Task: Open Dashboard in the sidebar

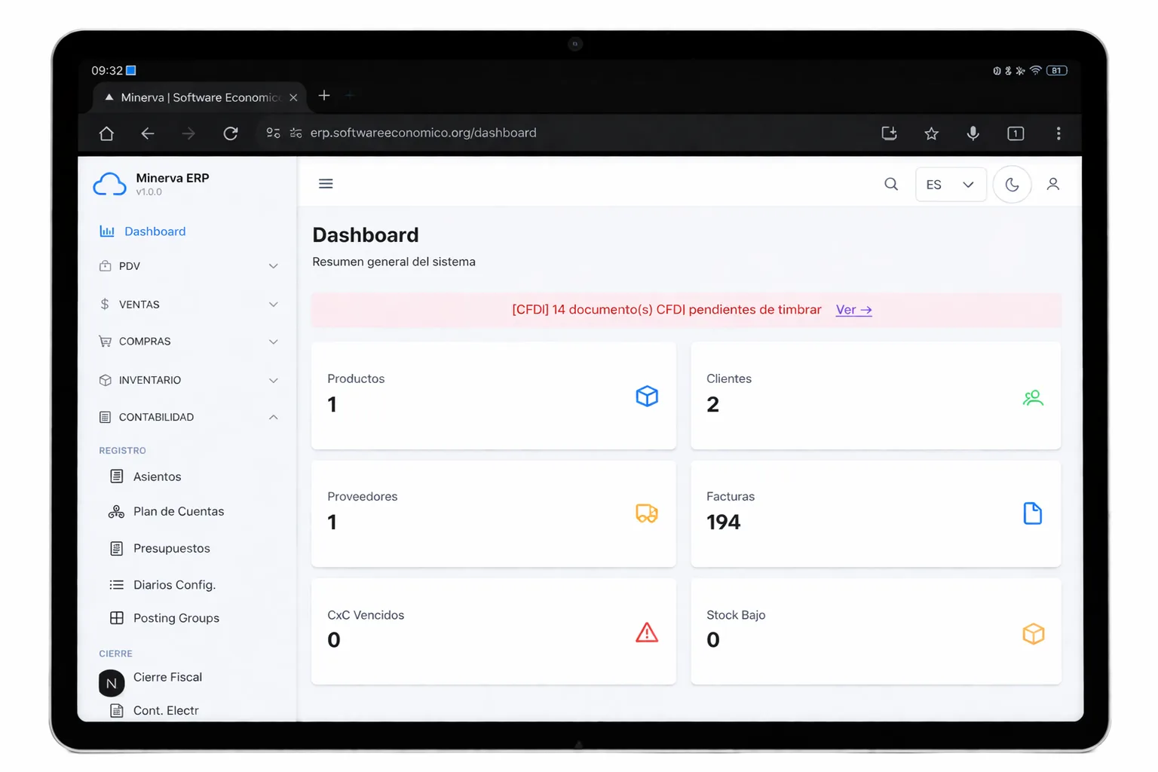Action: [x=155, y=231]
